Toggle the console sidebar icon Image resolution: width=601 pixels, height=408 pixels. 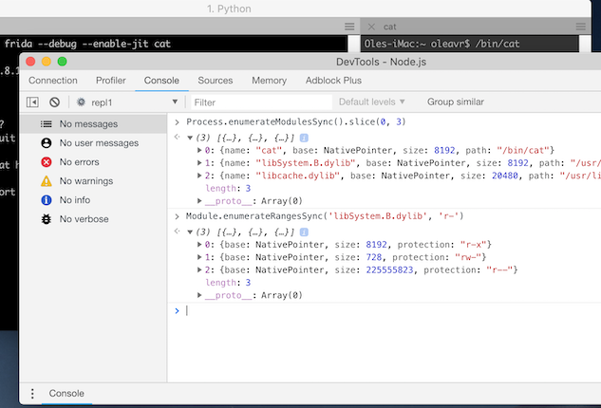coord(32,102)
